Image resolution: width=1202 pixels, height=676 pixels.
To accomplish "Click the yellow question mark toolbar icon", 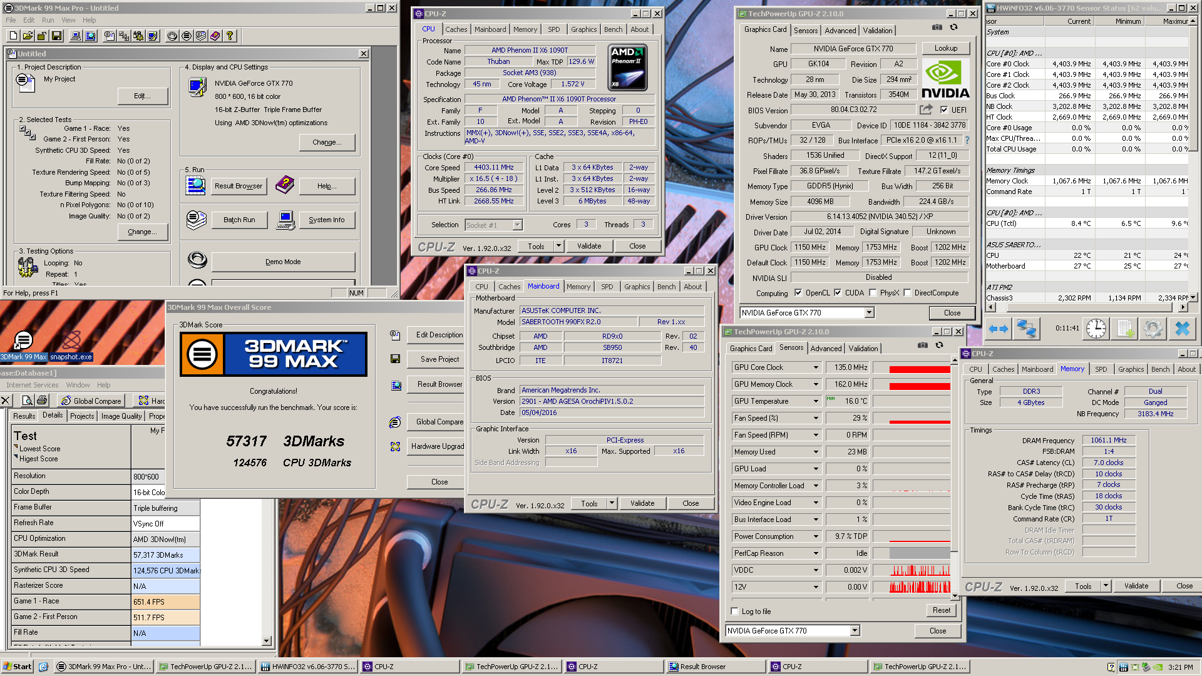I will (230, 36).
